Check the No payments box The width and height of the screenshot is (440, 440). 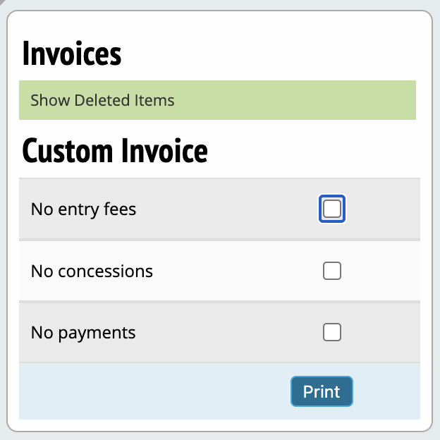(x=331, y=332)
